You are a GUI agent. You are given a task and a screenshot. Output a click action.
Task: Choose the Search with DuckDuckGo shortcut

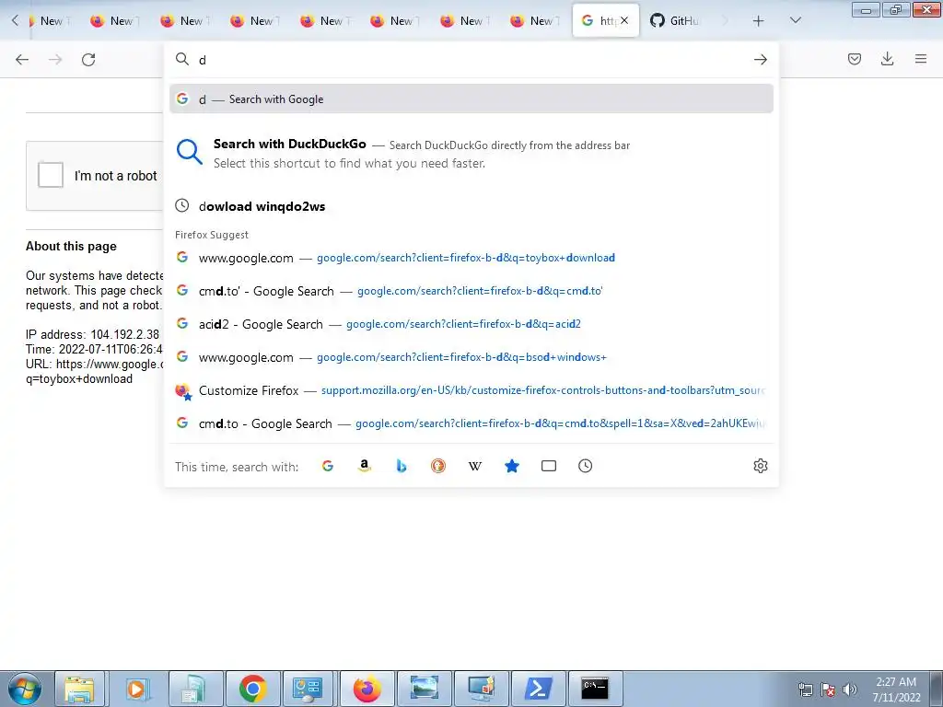pos(471,154)
